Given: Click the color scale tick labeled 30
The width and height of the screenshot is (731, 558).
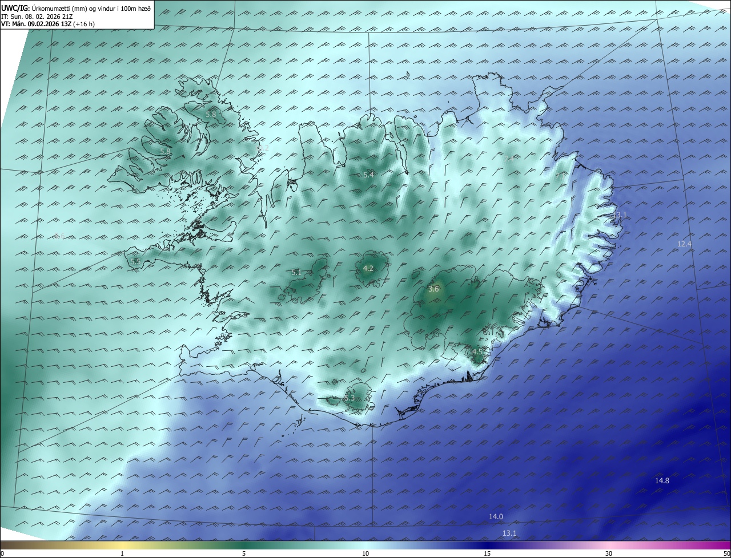Looking at the screenshot, I should [x=609, y=553].
